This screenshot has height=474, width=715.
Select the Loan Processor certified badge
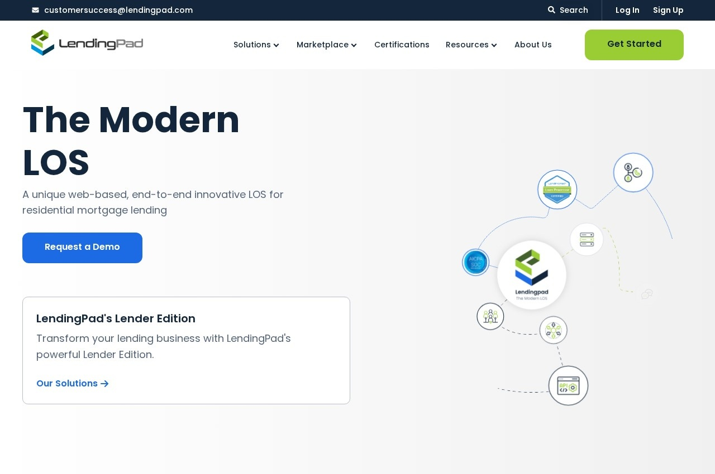(x=557, y=190)
